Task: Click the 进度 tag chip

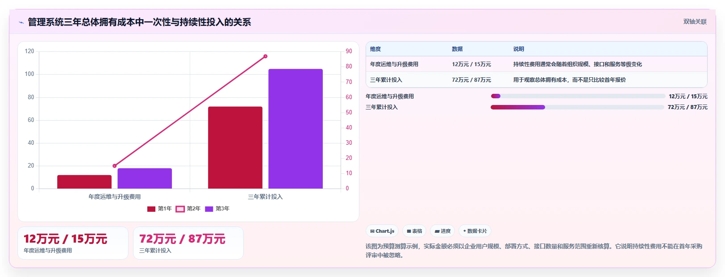Action: click(x=442, y=231)
